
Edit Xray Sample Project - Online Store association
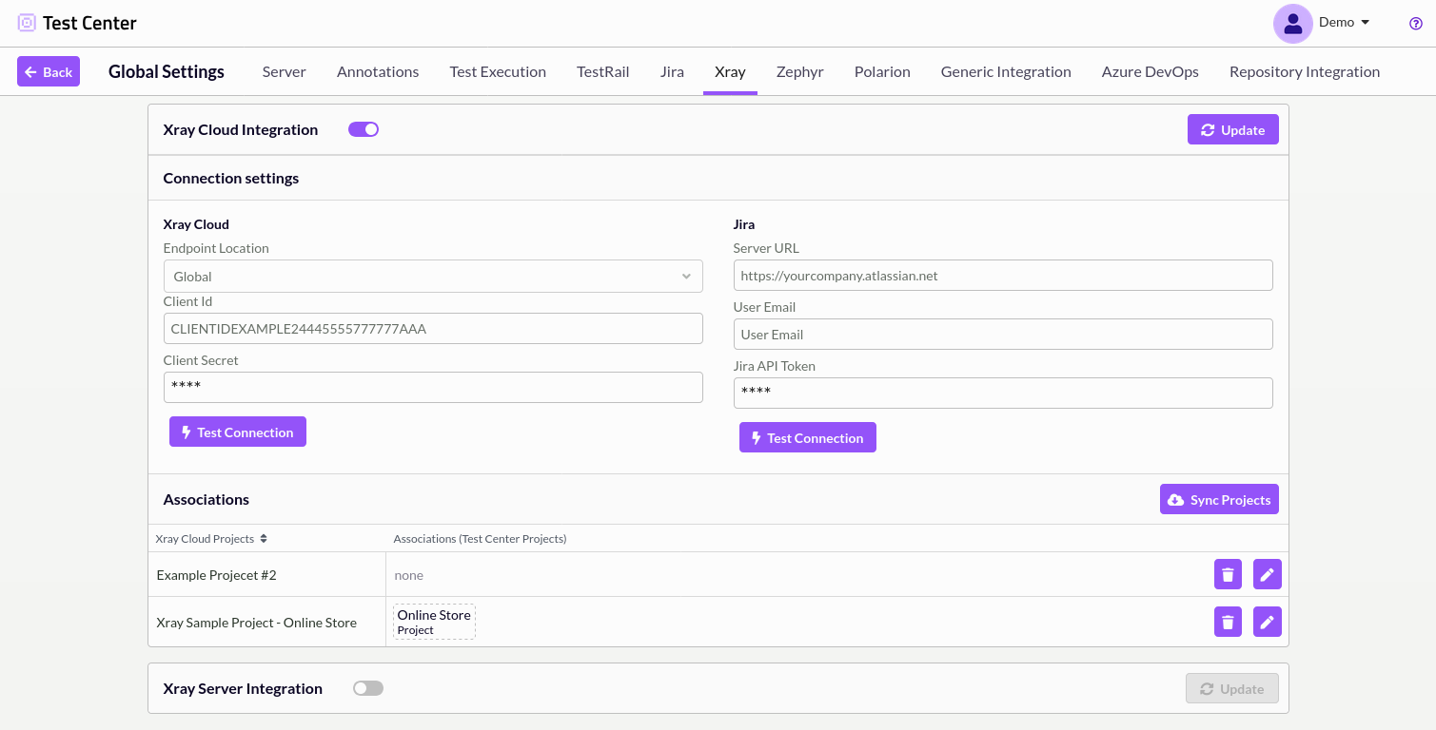tap(1267, 622)
